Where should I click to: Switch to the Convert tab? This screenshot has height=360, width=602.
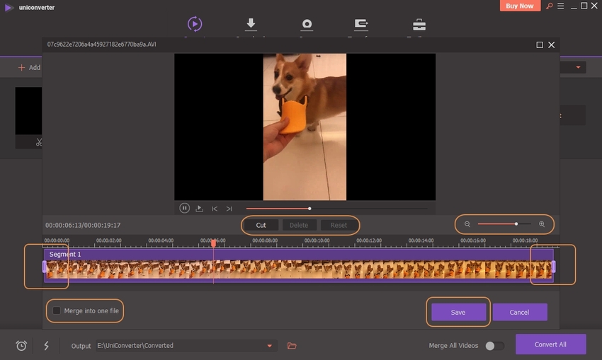coord(193,25)
